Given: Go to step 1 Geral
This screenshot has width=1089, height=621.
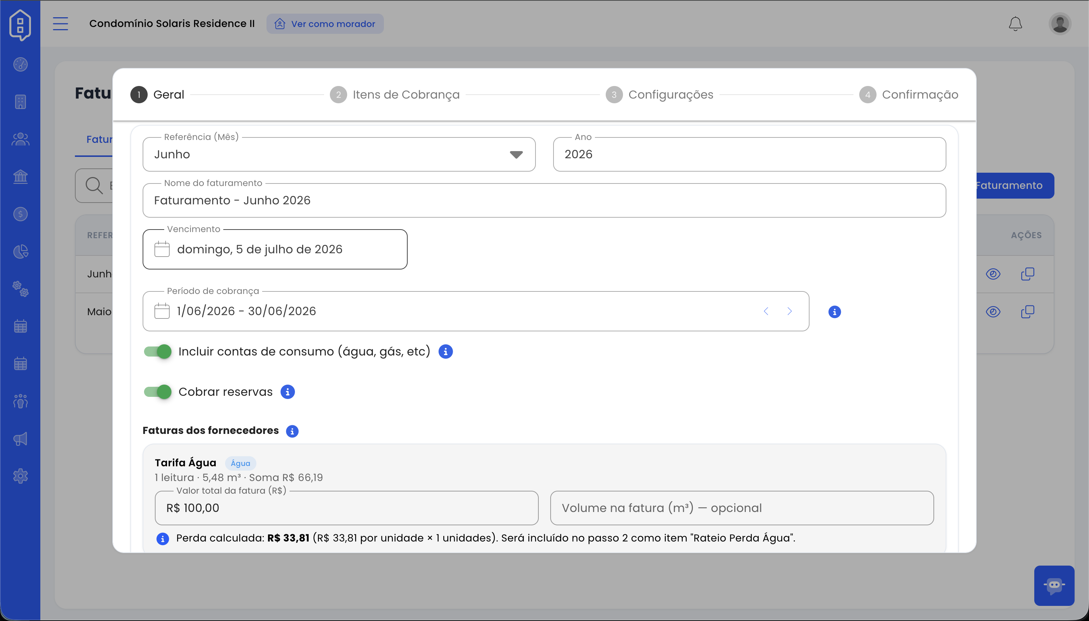Looking at the screenshot, I should coord(157,95).
